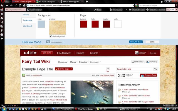This screenshot has width=178, height=111.
Task: Click the wikia logo in header
Action: [30, 53]
